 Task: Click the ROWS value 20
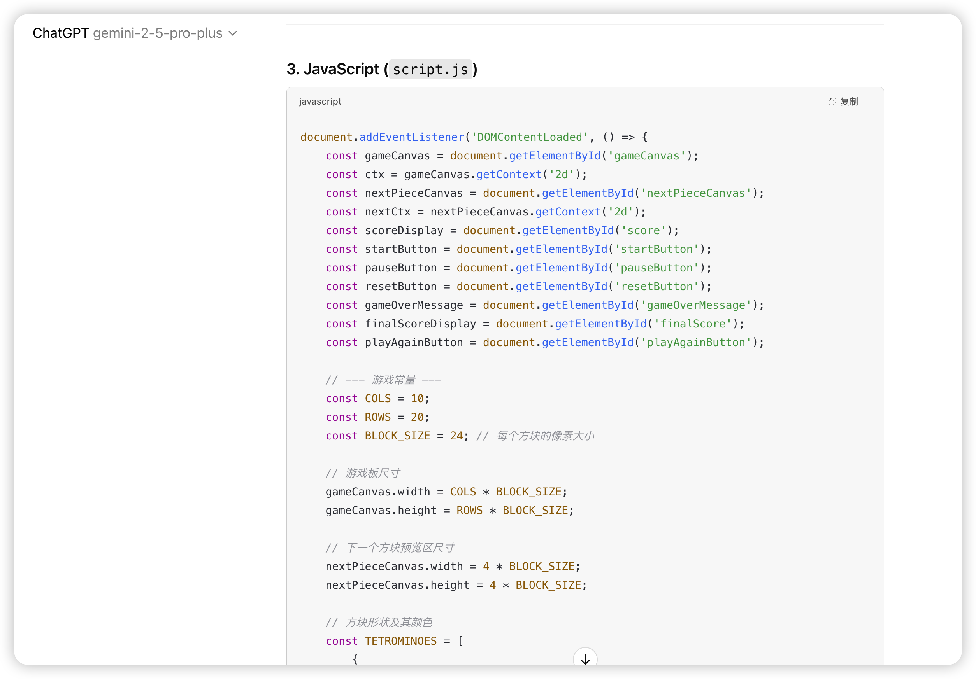coord(417,417)
